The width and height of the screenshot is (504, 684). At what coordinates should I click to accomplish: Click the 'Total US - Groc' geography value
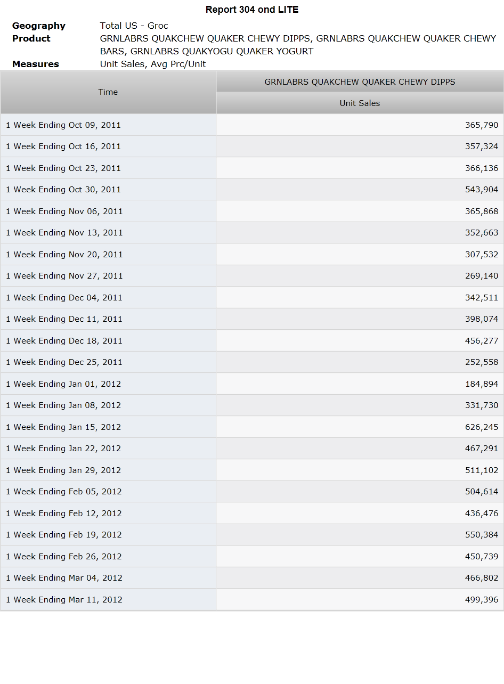coord(134,26)
